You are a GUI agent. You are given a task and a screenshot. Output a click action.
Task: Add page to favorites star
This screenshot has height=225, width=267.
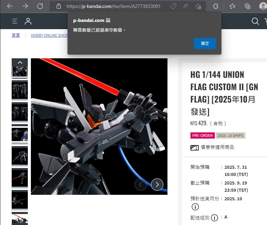click(198, 6)
